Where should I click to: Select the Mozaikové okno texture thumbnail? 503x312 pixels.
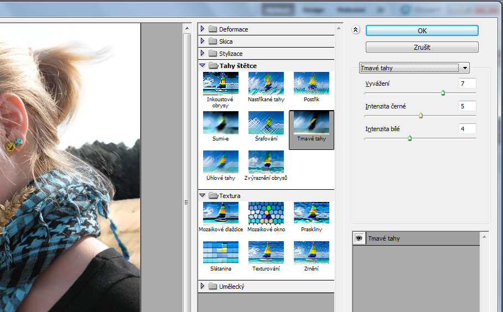266,213
